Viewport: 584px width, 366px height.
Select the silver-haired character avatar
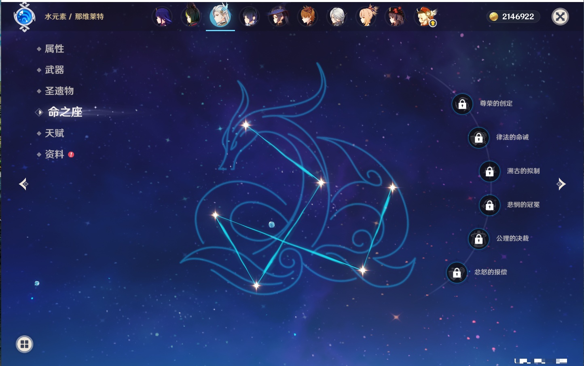(337, 17)
